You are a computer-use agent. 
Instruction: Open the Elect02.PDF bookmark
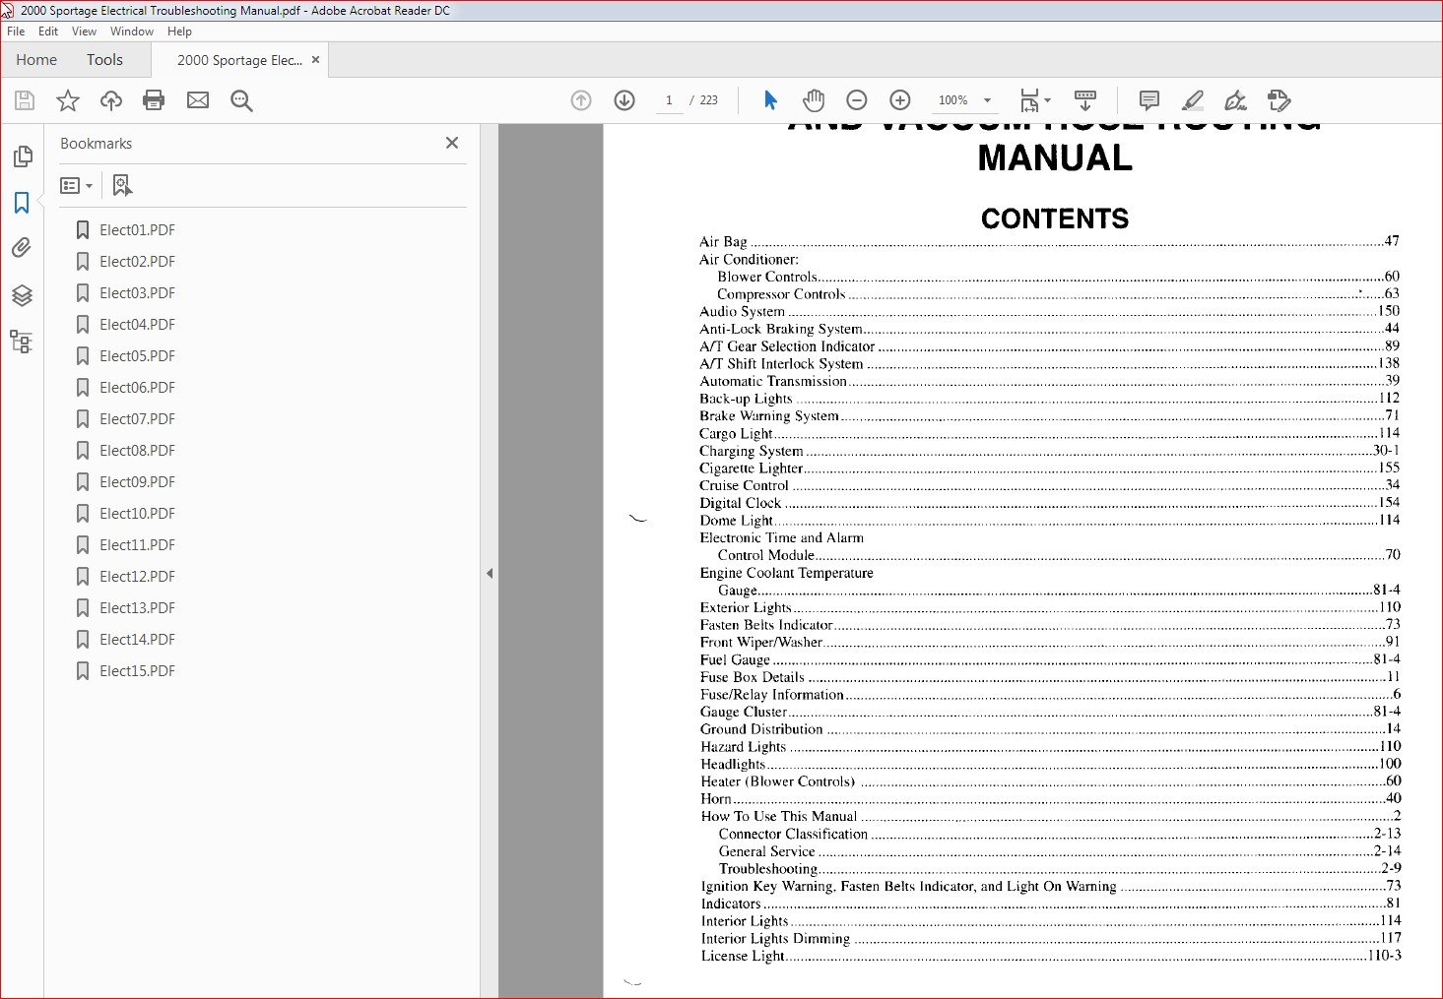coord(137,262)
